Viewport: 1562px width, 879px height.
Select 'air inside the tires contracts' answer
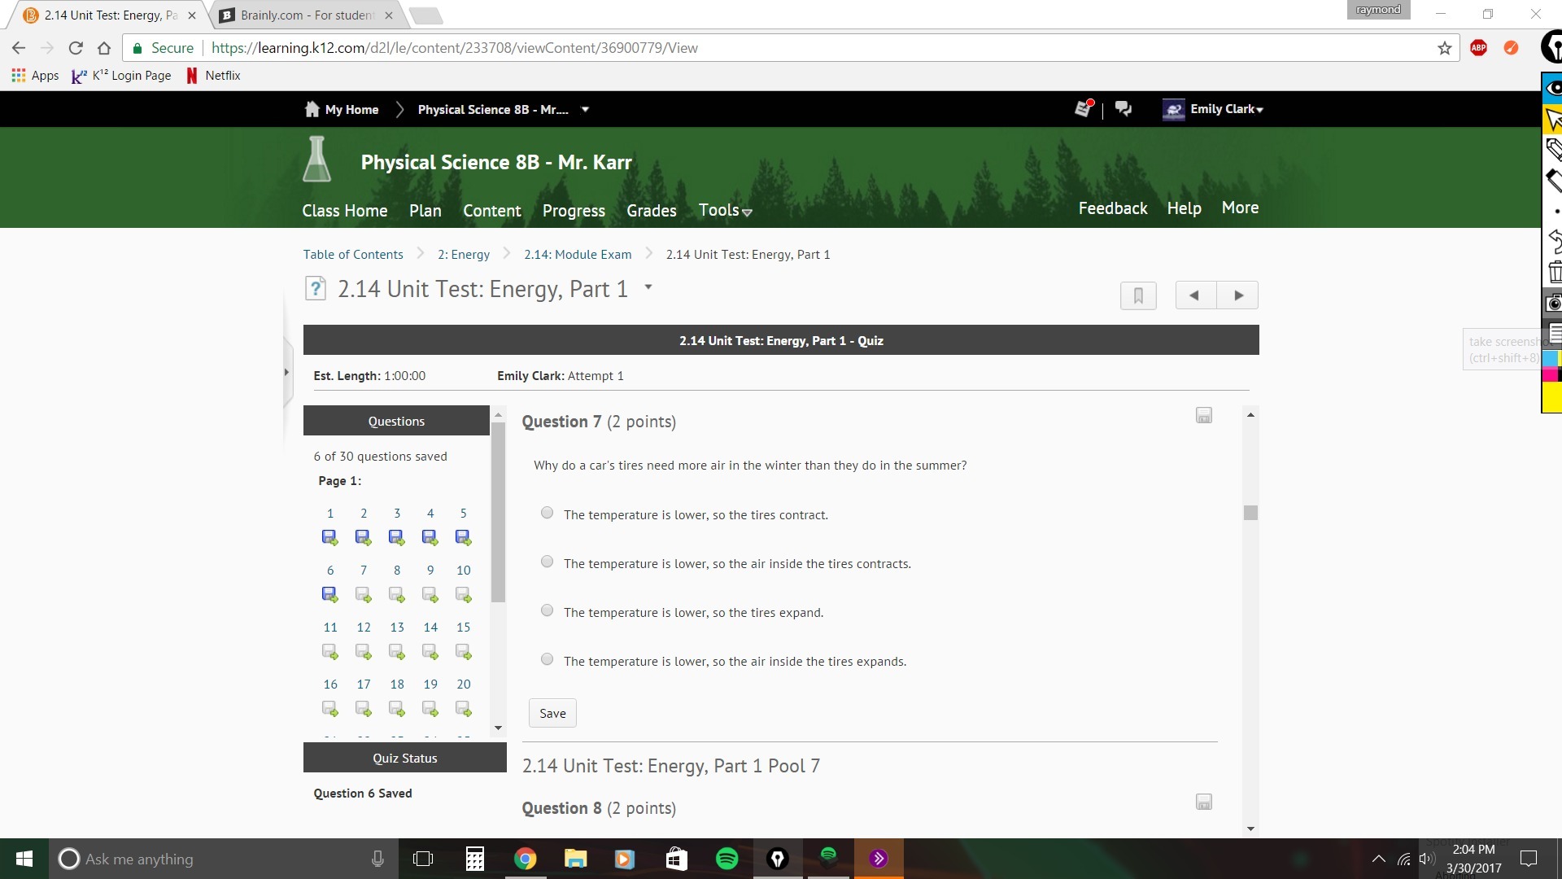coord(548,562)
